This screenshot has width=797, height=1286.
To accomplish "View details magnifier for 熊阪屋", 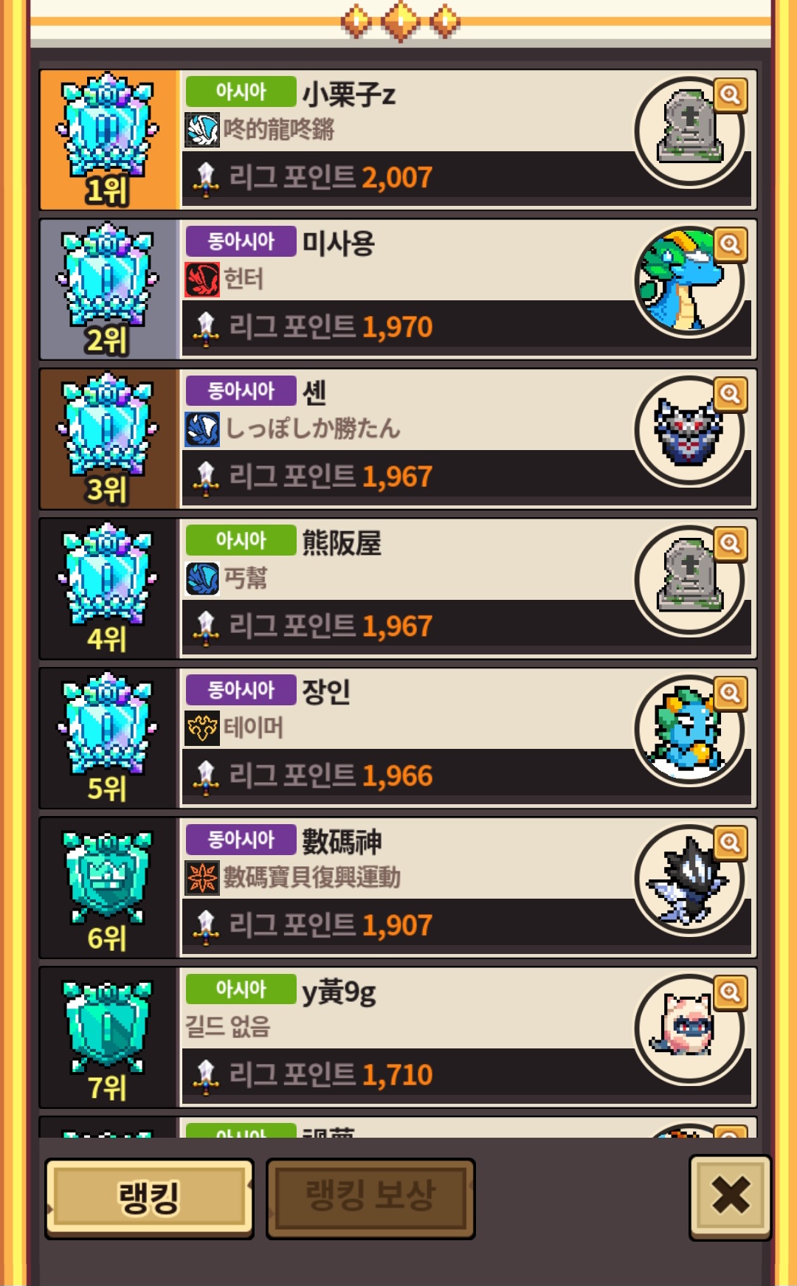I will [731, 545].
